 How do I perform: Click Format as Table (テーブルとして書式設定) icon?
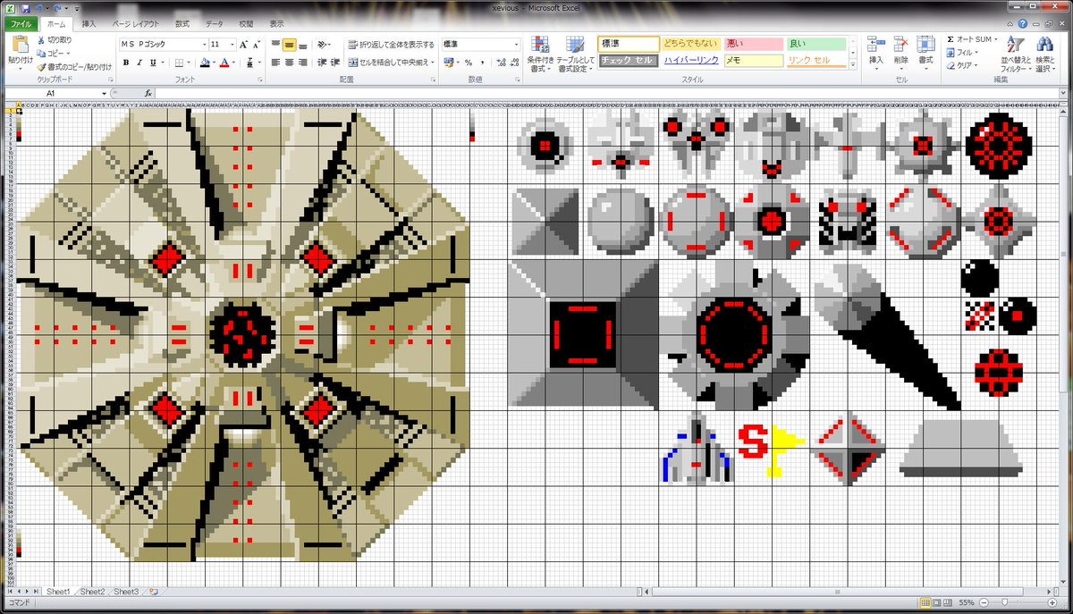pyautogui.click(x=575, y=45)
